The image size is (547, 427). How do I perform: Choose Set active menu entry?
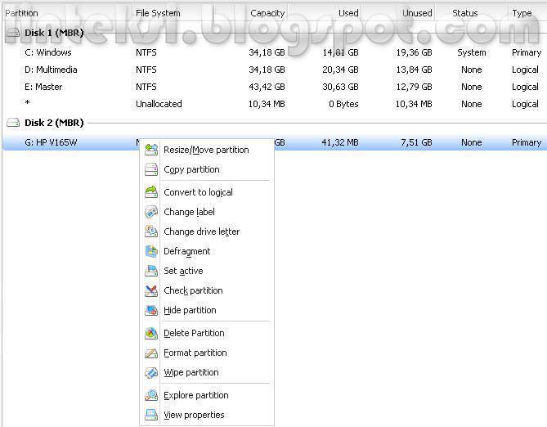[207, 271]
